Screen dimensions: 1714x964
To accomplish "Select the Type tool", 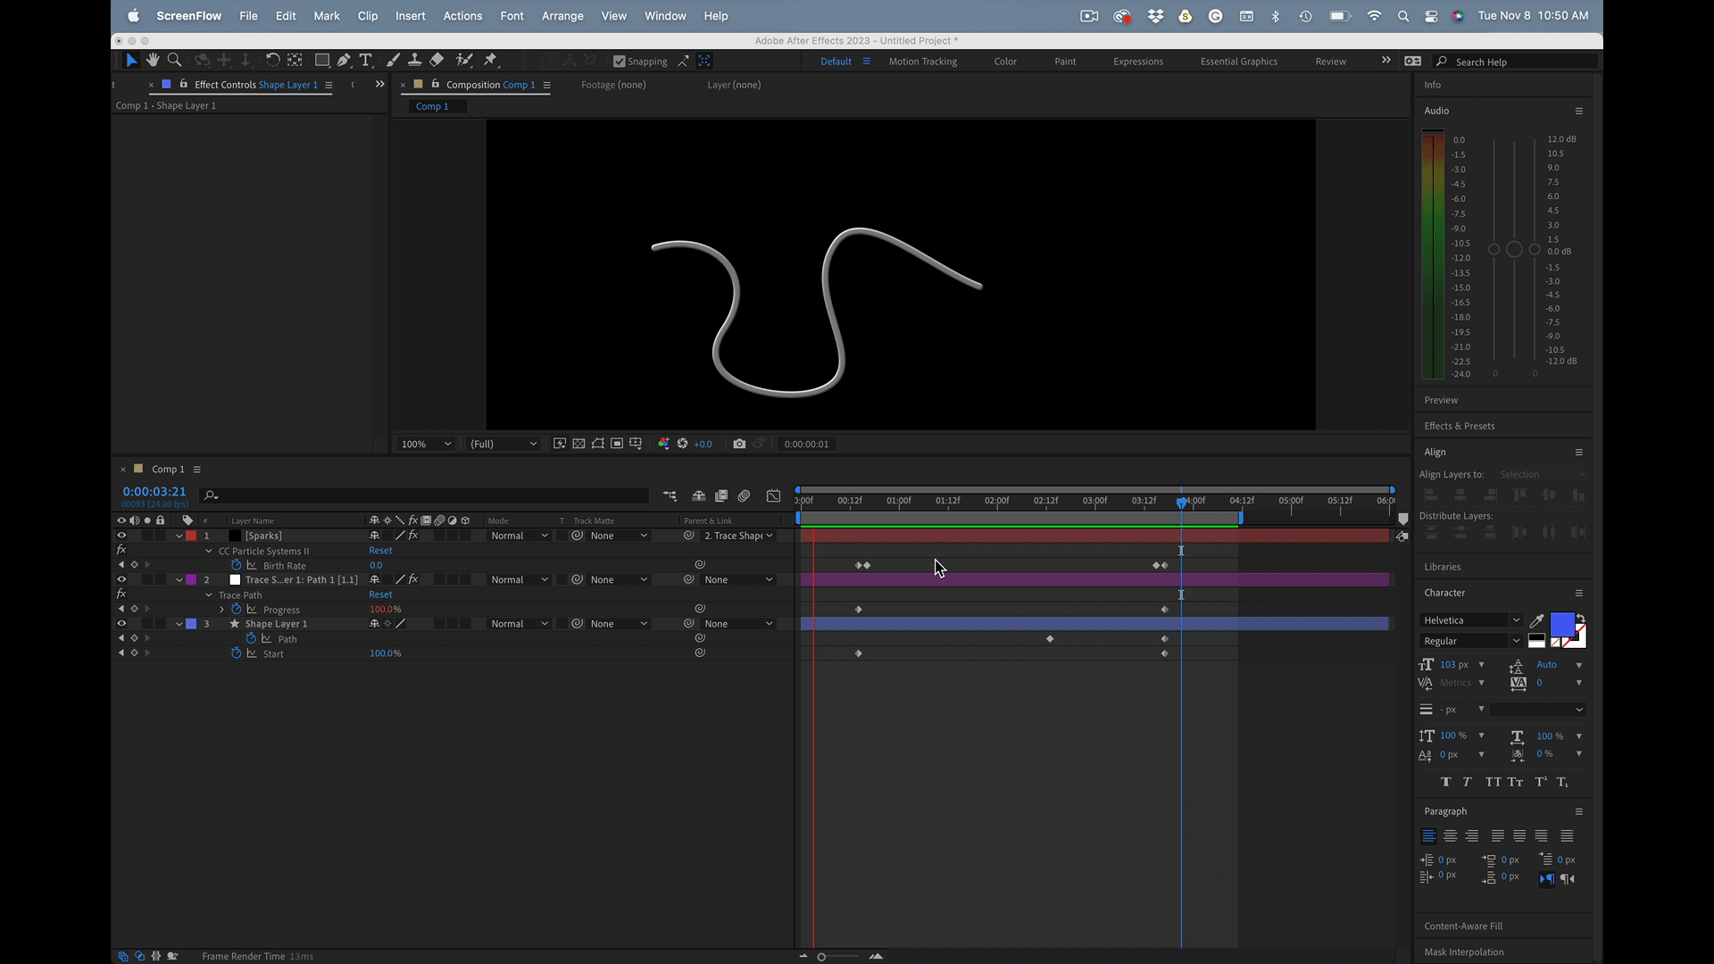I will 366,60.
